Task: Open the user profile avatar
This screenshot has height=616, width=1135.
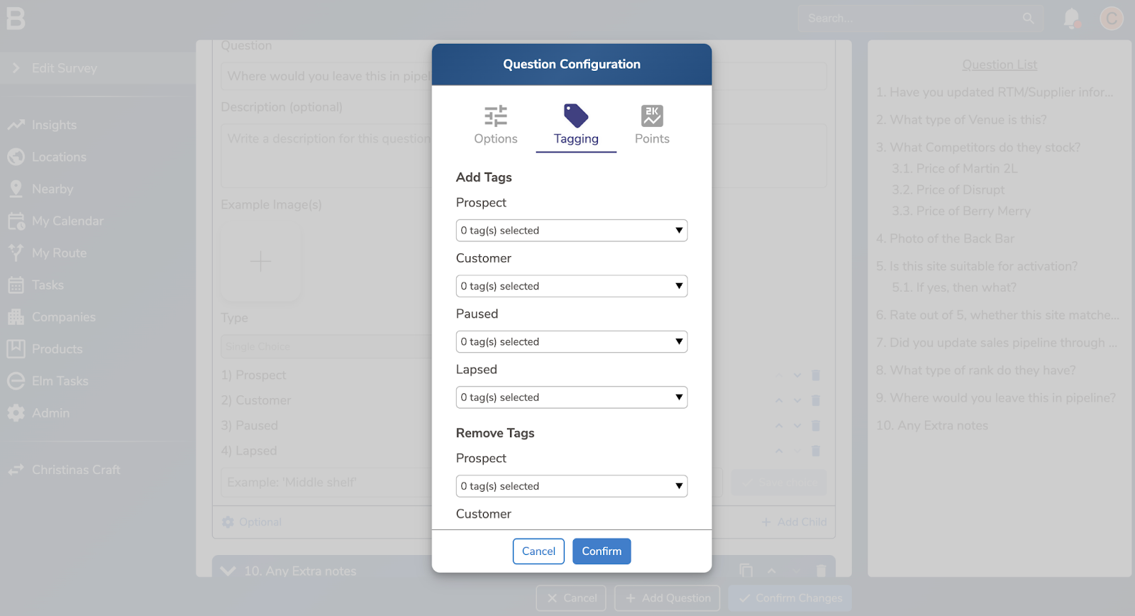Action: [1111, 18]
